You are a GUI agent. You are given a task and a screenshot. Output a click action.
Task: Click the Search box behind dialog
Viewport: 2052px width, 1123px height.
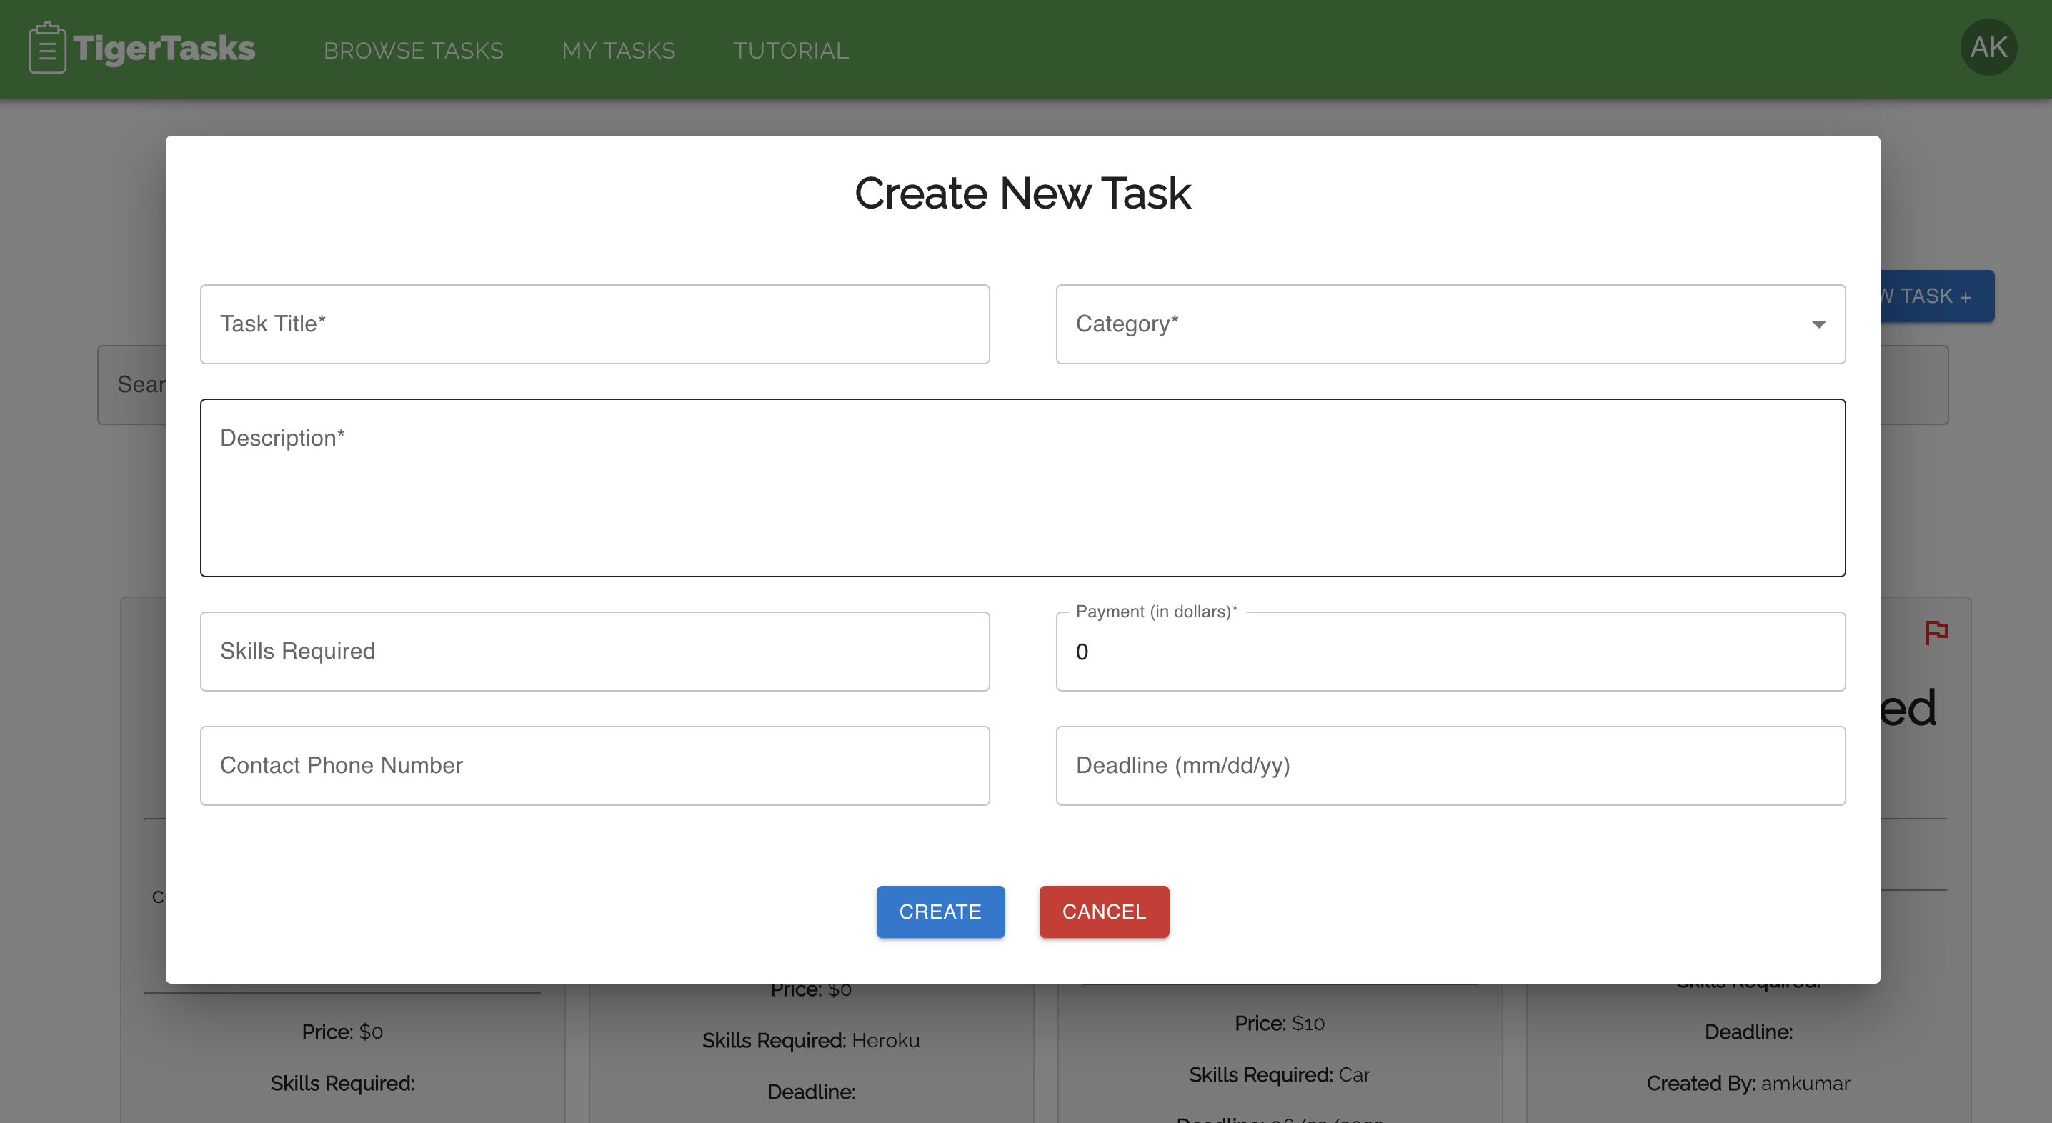tap(133, 384)
